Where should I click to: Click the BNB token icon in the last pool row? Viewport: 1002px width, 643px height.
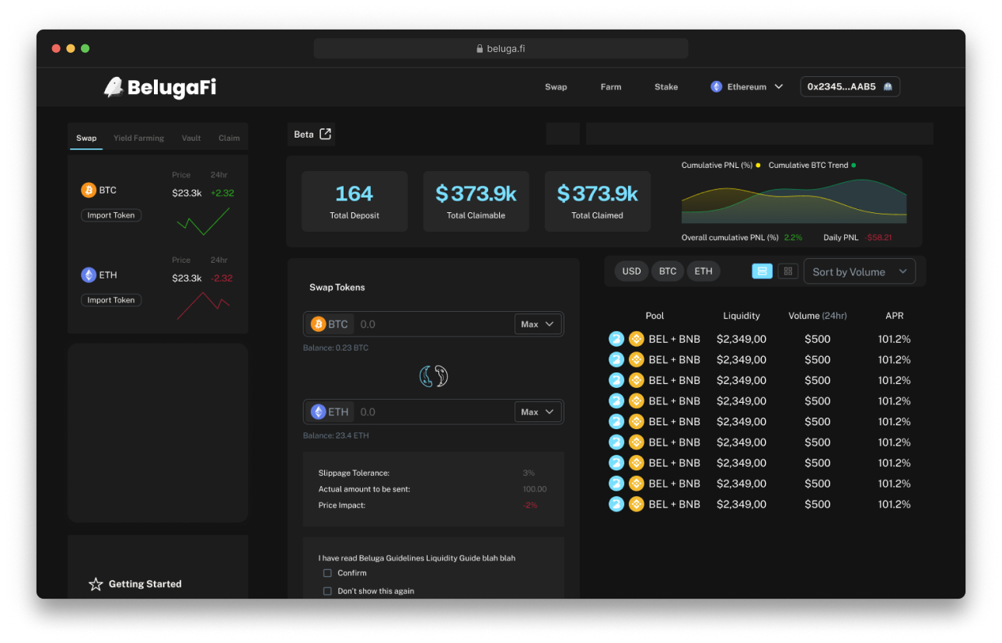pos(637,504)
